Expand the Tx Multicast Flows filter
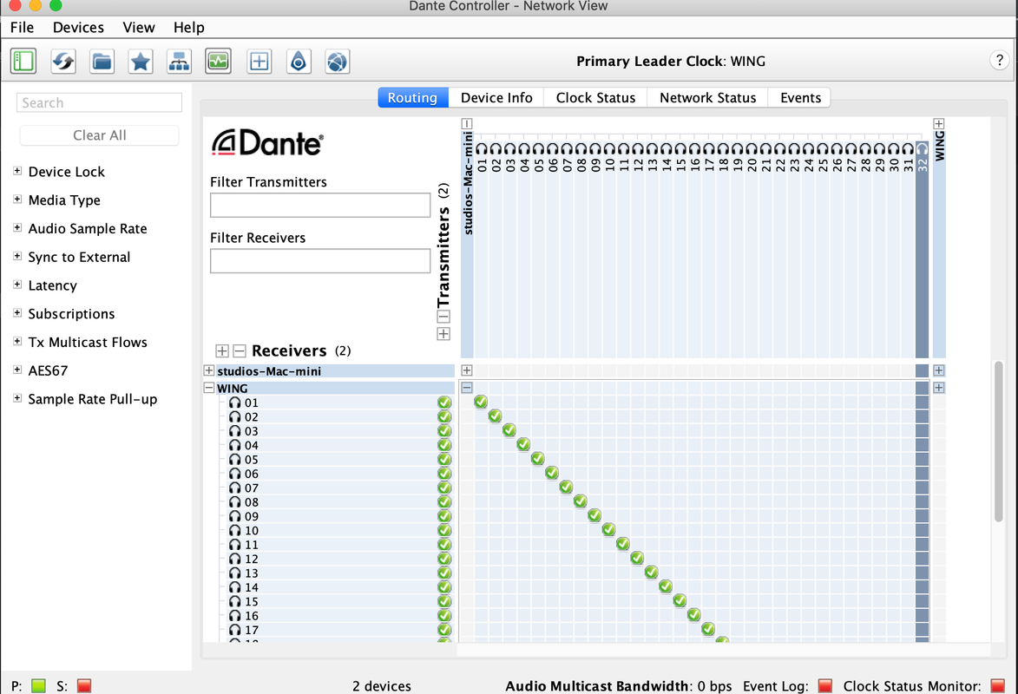The image size is (1018, 694). click(17, 342)
